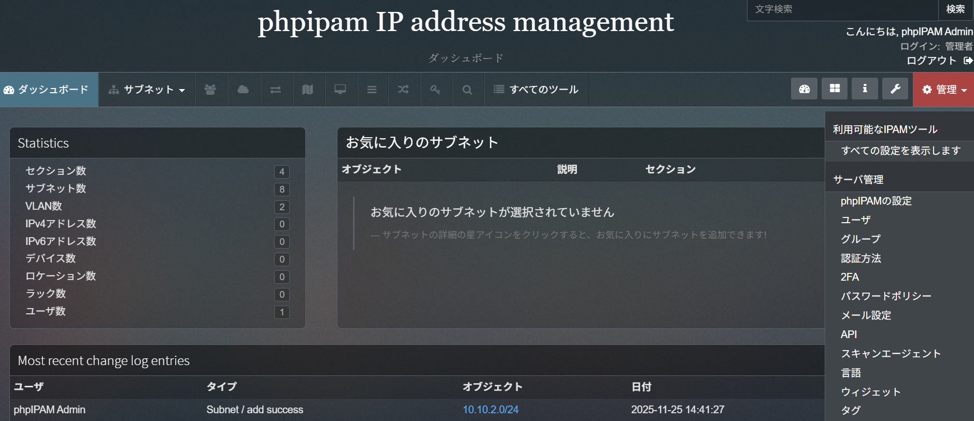The width and height of the screenshot is (974, 421).
Task: Click the 日付 column header in change log
Action: coord(641,387)
